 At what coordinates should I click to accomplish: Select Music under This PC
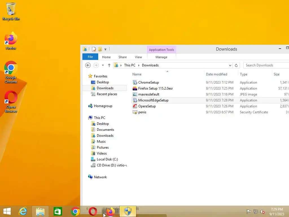point(101,142)
